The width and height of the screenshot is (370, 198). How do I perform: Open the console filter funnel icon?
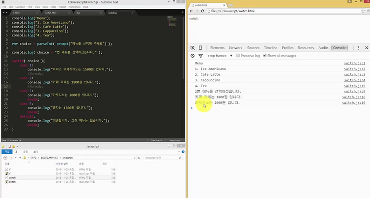201,56
